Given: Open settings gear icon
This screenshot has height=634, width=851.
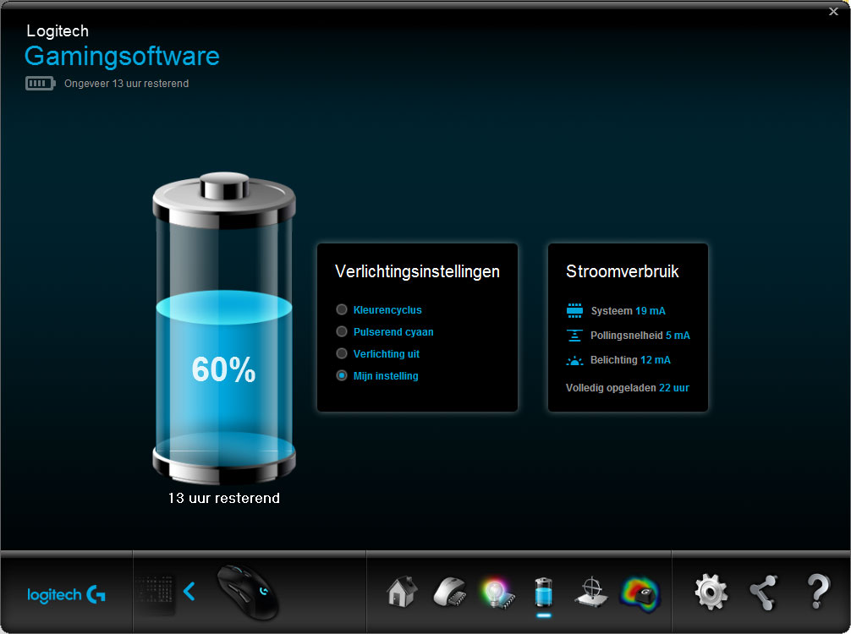Looking at the screenshot, I should [711, 593].
